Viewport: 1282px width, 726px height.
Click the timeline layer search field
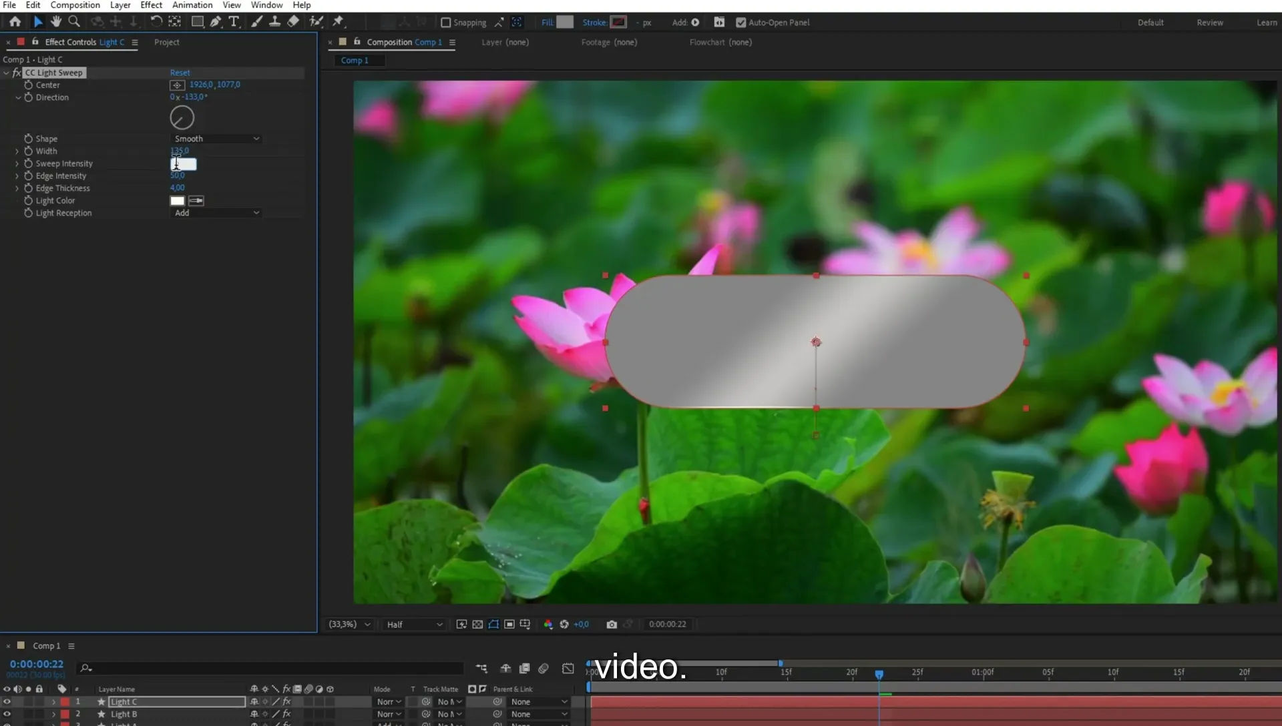pos(270,667)
